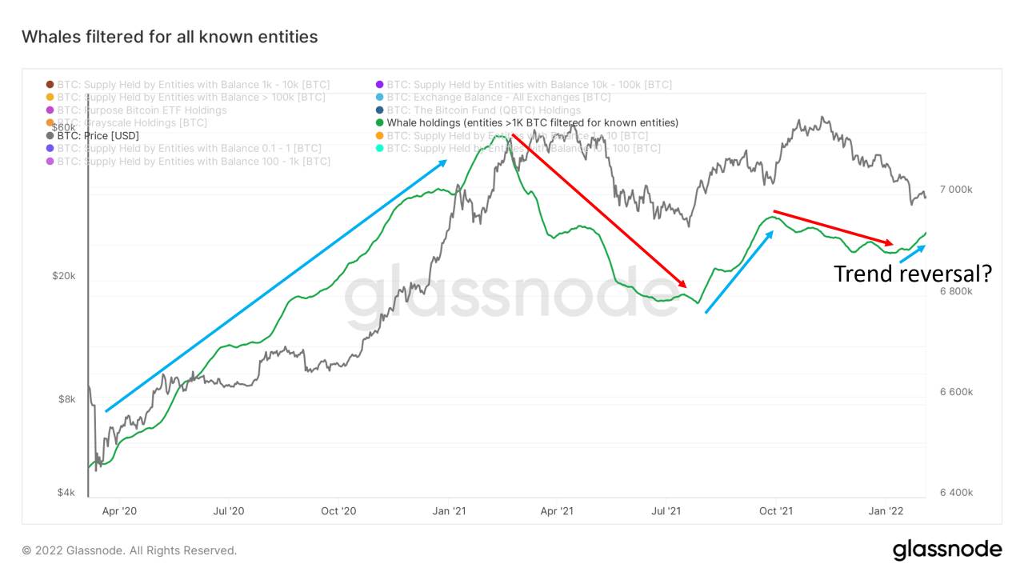Click the Glassnode copyright notice text
This screenshot has height=576, width=1024.
(130, 550)
